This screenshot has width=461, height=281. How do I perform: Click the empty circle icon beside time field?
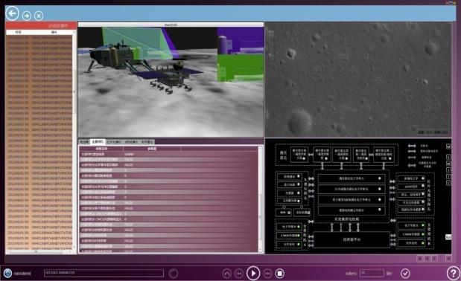pyautogui.click(x=174, y=274)
